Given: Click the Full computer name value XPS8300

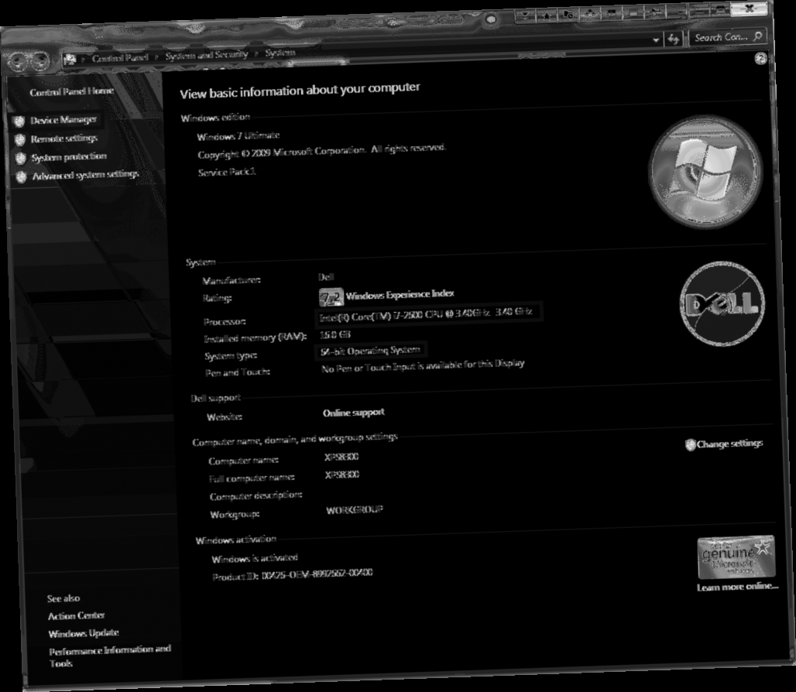Looking at the screenshot, I should (x=342, y=474).
